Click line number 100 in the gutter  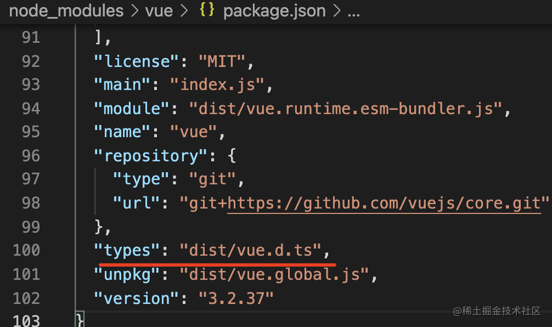tap(26, 250)
